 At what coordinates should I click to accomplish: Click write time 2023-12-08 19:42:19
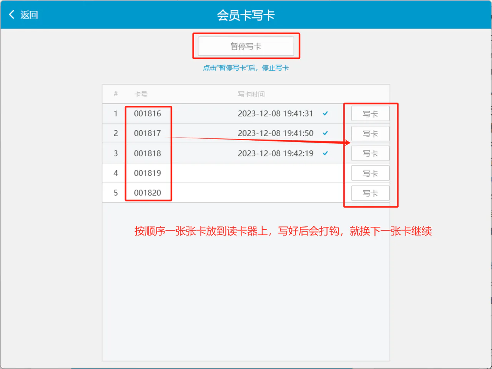coord(276,153)
